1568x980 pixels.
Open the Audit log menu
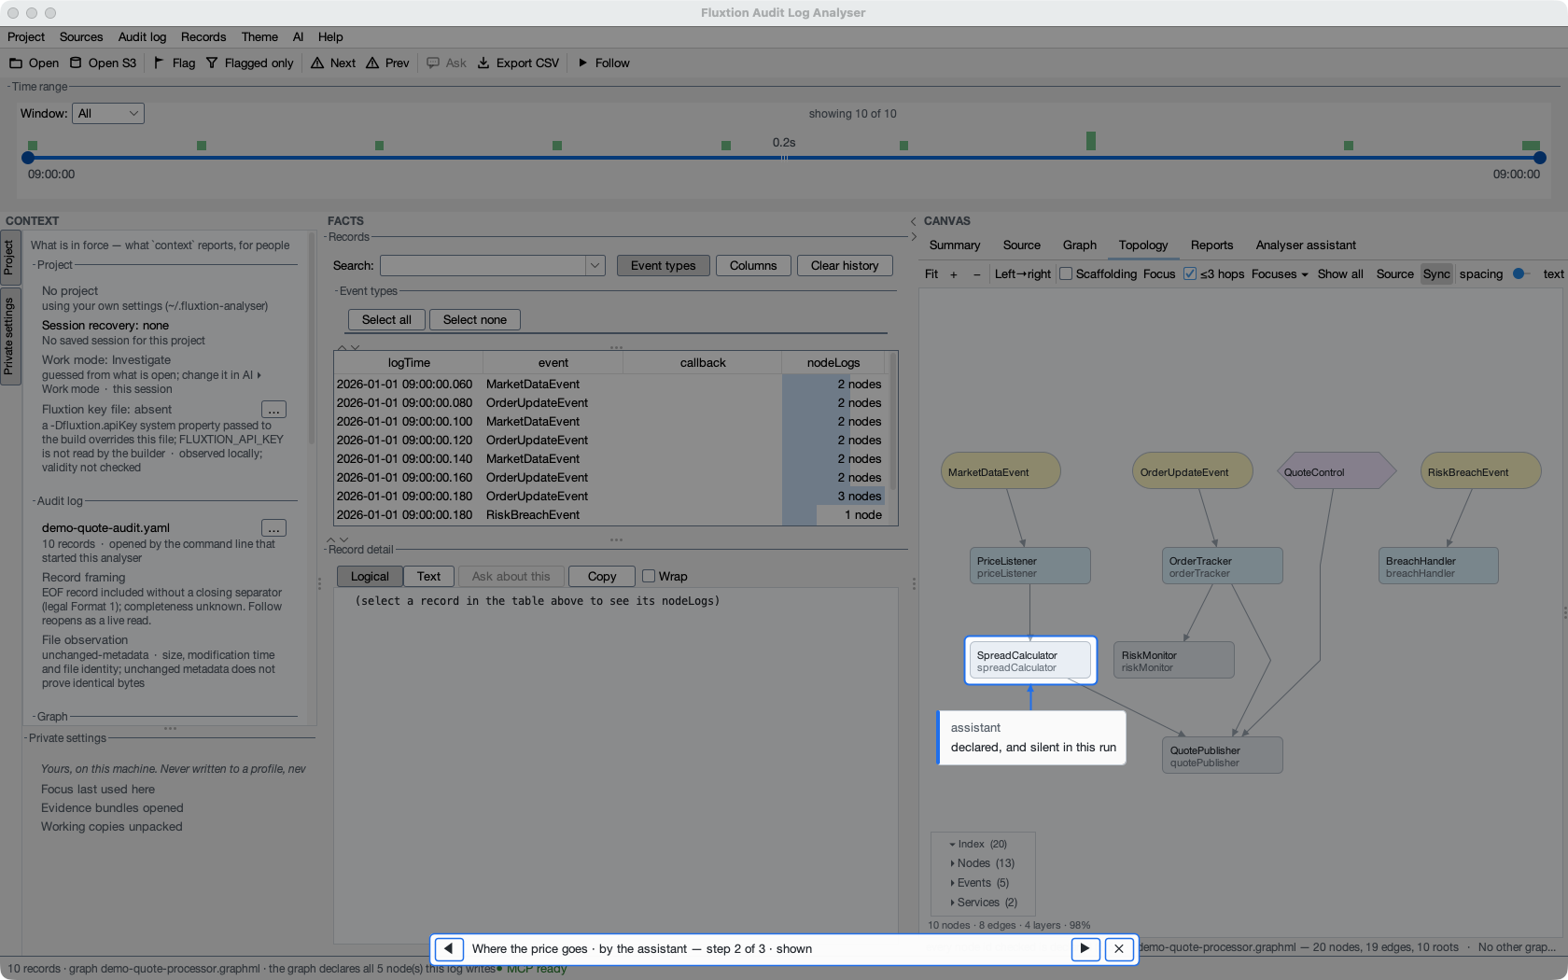142,36
